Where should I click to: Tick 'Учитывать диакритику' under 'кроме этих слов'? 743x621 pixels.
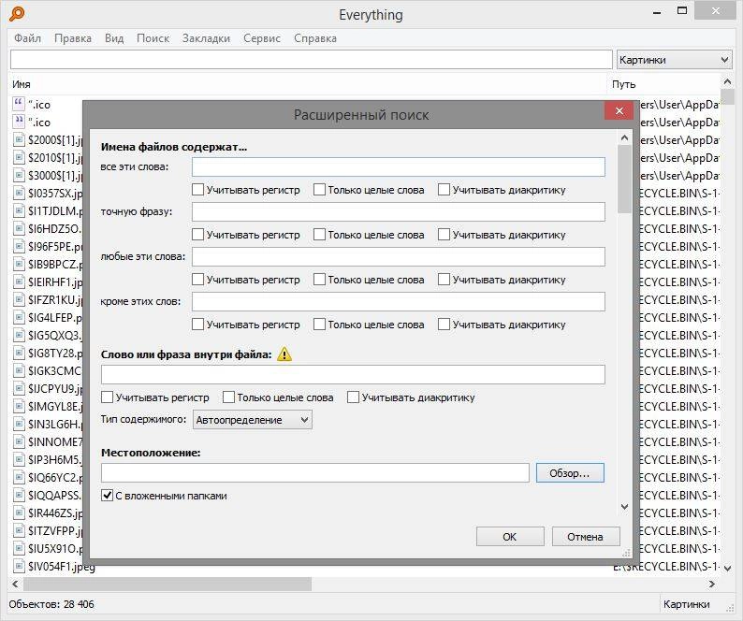tap(444, 325)
